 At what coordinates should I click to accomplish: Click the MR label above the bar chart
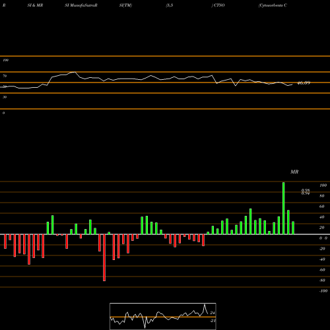[x=294, y=172]
